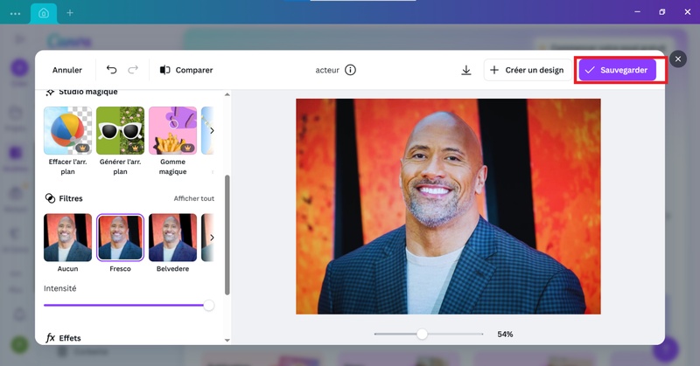The image size is (700, 366).
Task: Click Créer un design button
Action: 528,70
